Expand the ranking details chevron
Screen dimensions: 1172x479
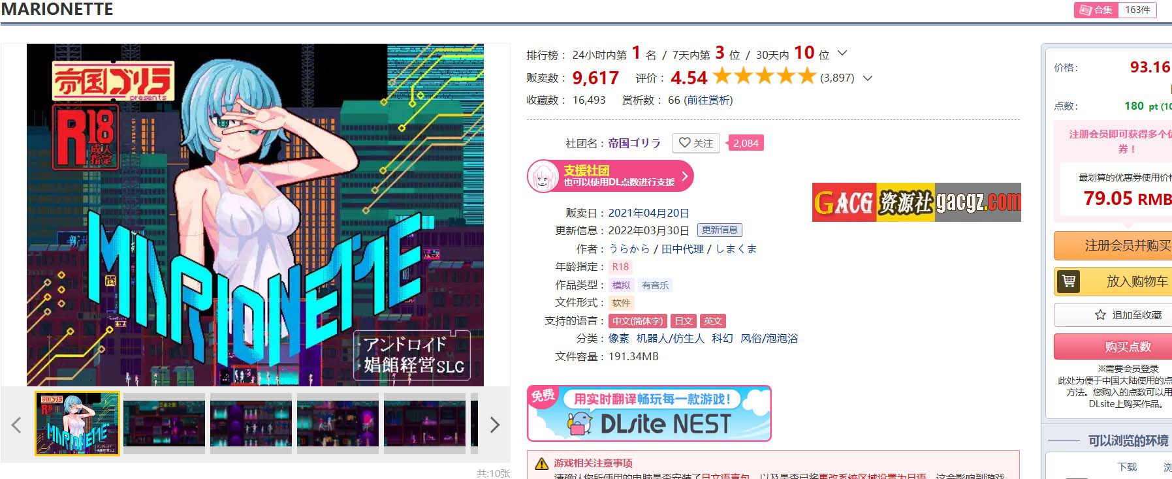pos(842,53)
